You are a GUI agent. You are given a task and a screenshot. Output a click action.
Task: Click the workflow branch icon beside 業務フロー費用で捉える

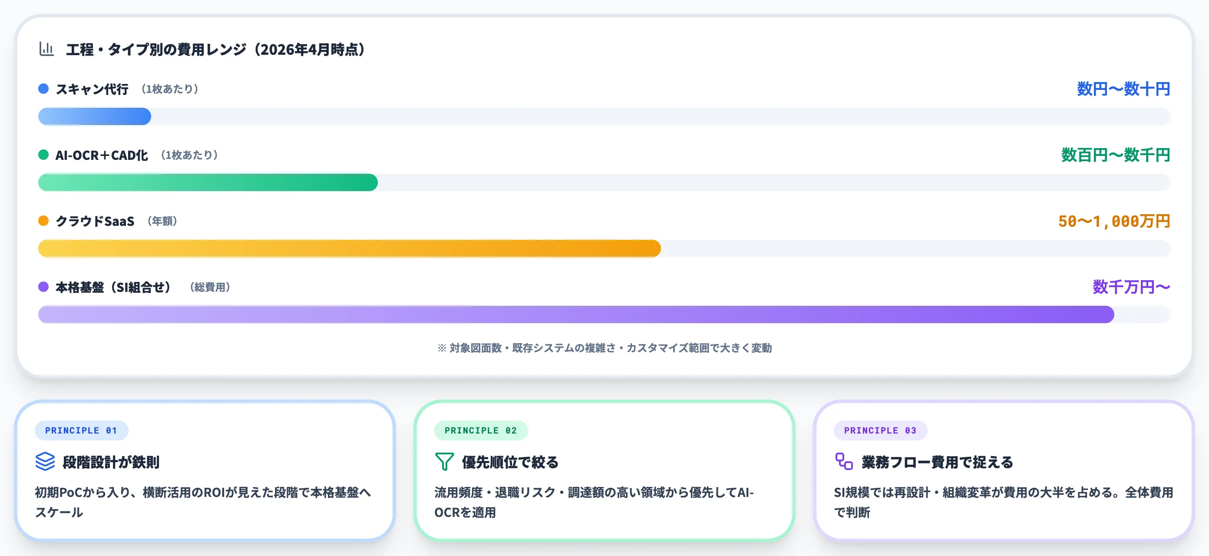coord(843,463)
